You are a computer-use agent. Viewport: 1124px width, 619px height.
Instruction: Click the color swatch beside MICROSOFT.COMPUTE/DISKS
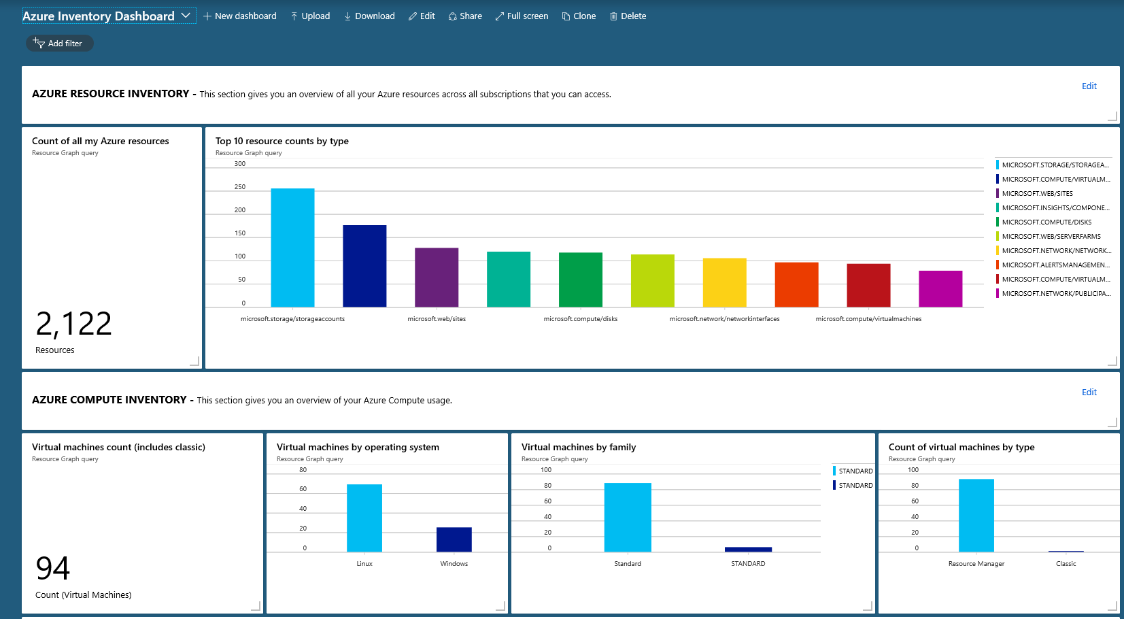click(998, 222)
